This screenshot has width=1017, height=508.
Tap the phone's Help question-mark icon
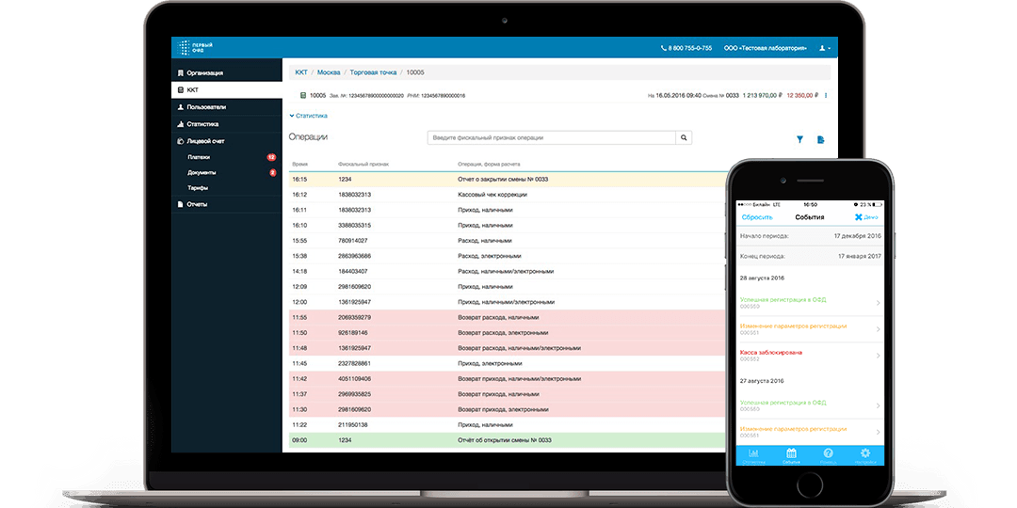[828, 453]
